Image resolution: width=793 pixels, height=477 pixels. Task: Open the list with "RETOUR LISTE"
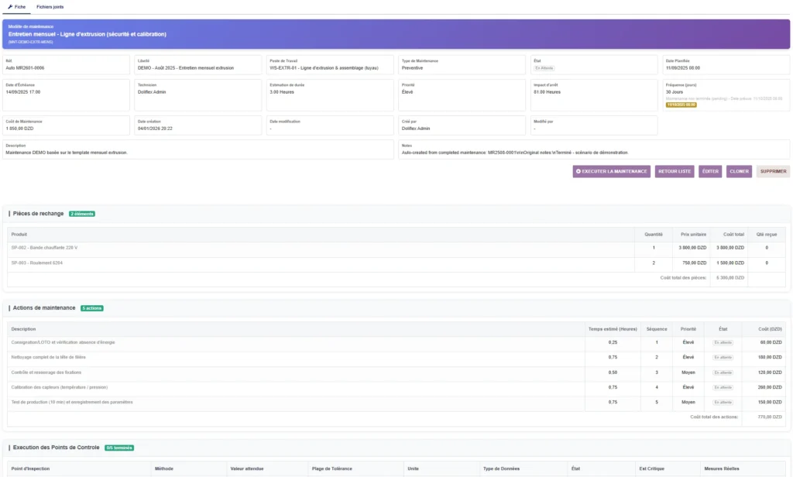673,171
